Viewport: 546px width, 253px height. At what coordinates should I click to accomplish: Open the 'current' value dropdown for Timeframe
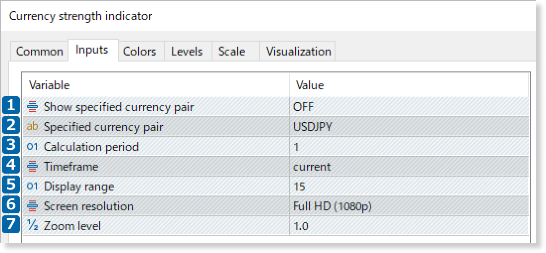[409, 167]
